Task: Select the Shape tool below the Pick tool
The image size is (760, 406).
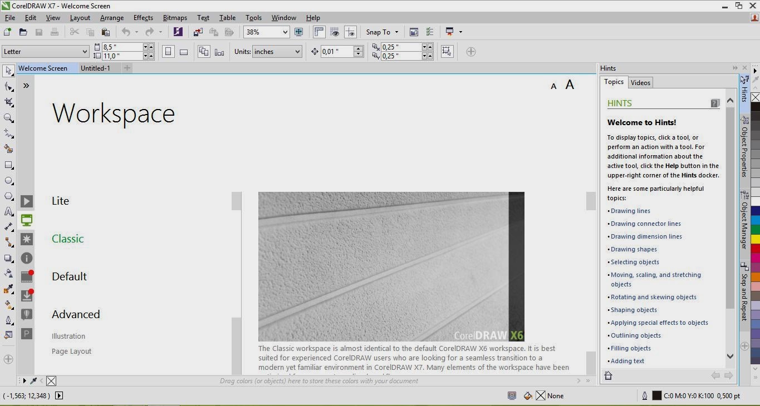Action: 8,86
